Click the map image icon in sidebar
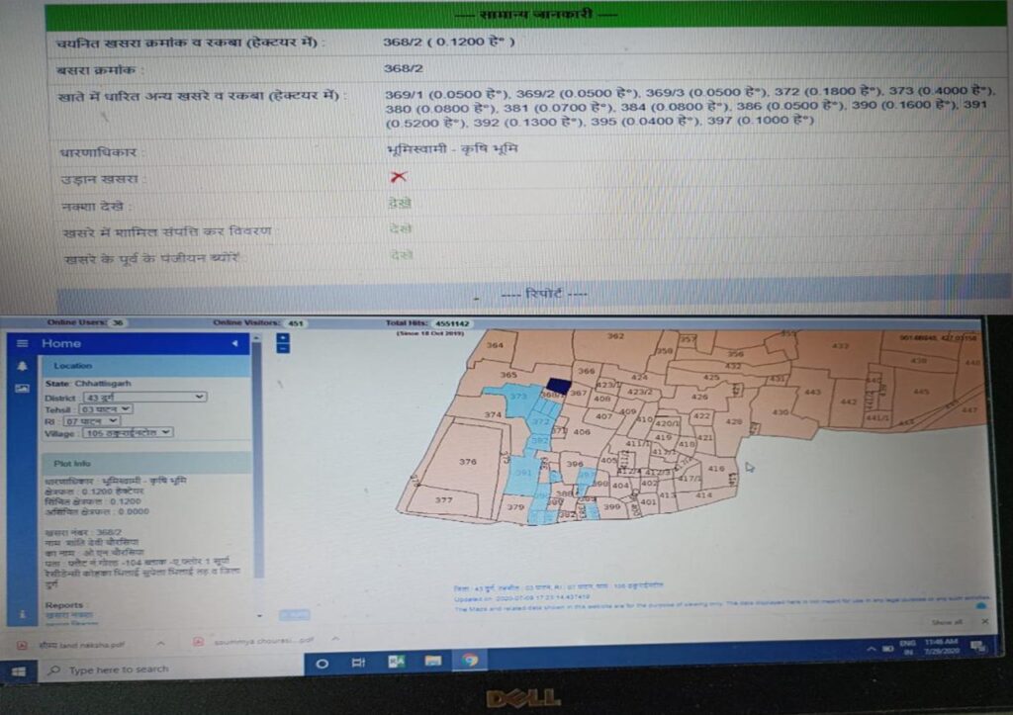 [x=22, y=389]
